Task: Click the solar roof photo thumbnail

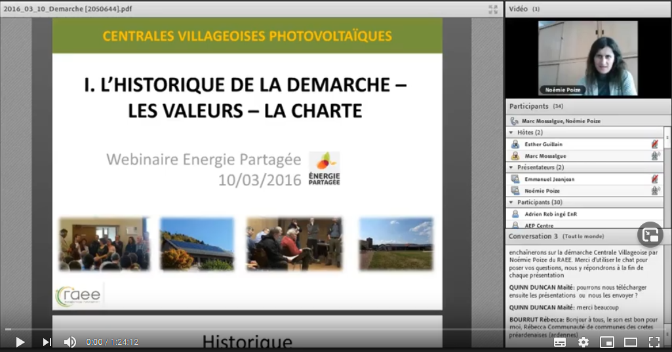Action: coord(197,244)
